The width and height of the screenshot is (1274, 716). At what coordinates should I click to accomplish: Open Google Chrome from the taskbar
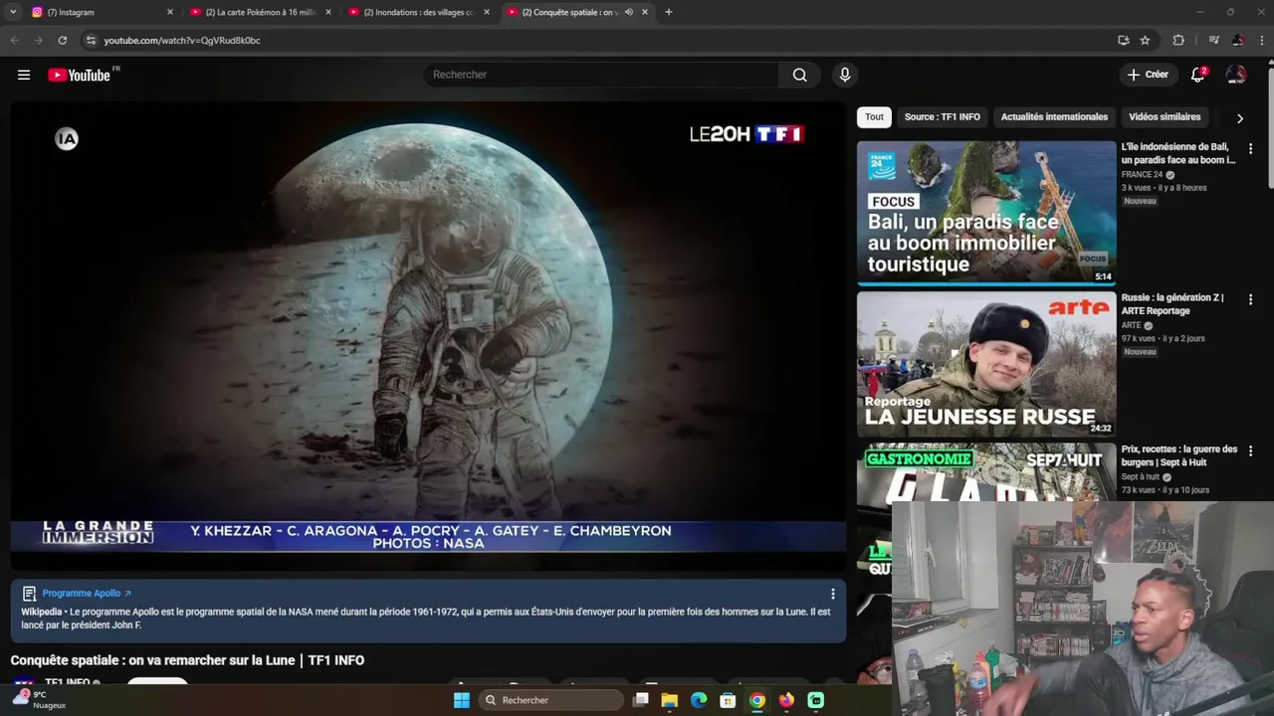tap(757, 700)
